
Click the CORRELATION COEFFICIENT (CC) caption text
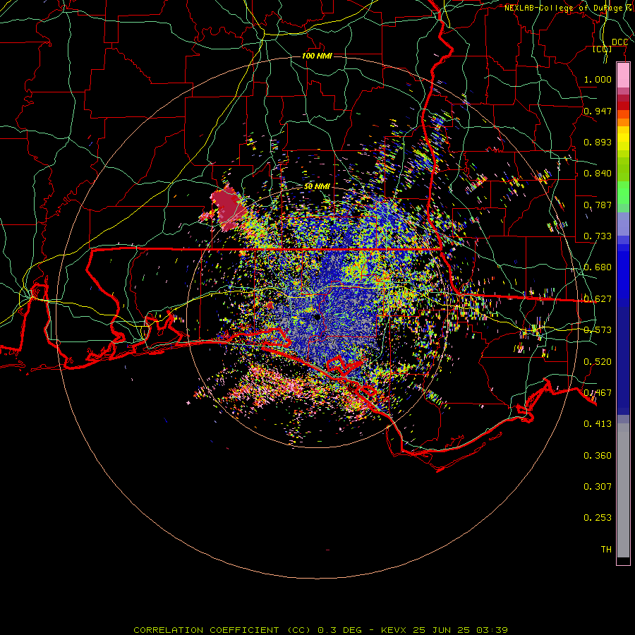coord(222,630)
